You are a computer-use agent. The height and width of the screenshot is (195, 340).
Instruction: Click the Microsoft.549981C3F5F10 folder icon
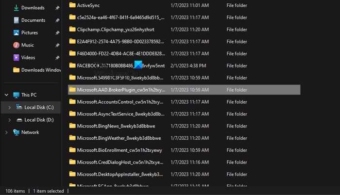point(72,77)
